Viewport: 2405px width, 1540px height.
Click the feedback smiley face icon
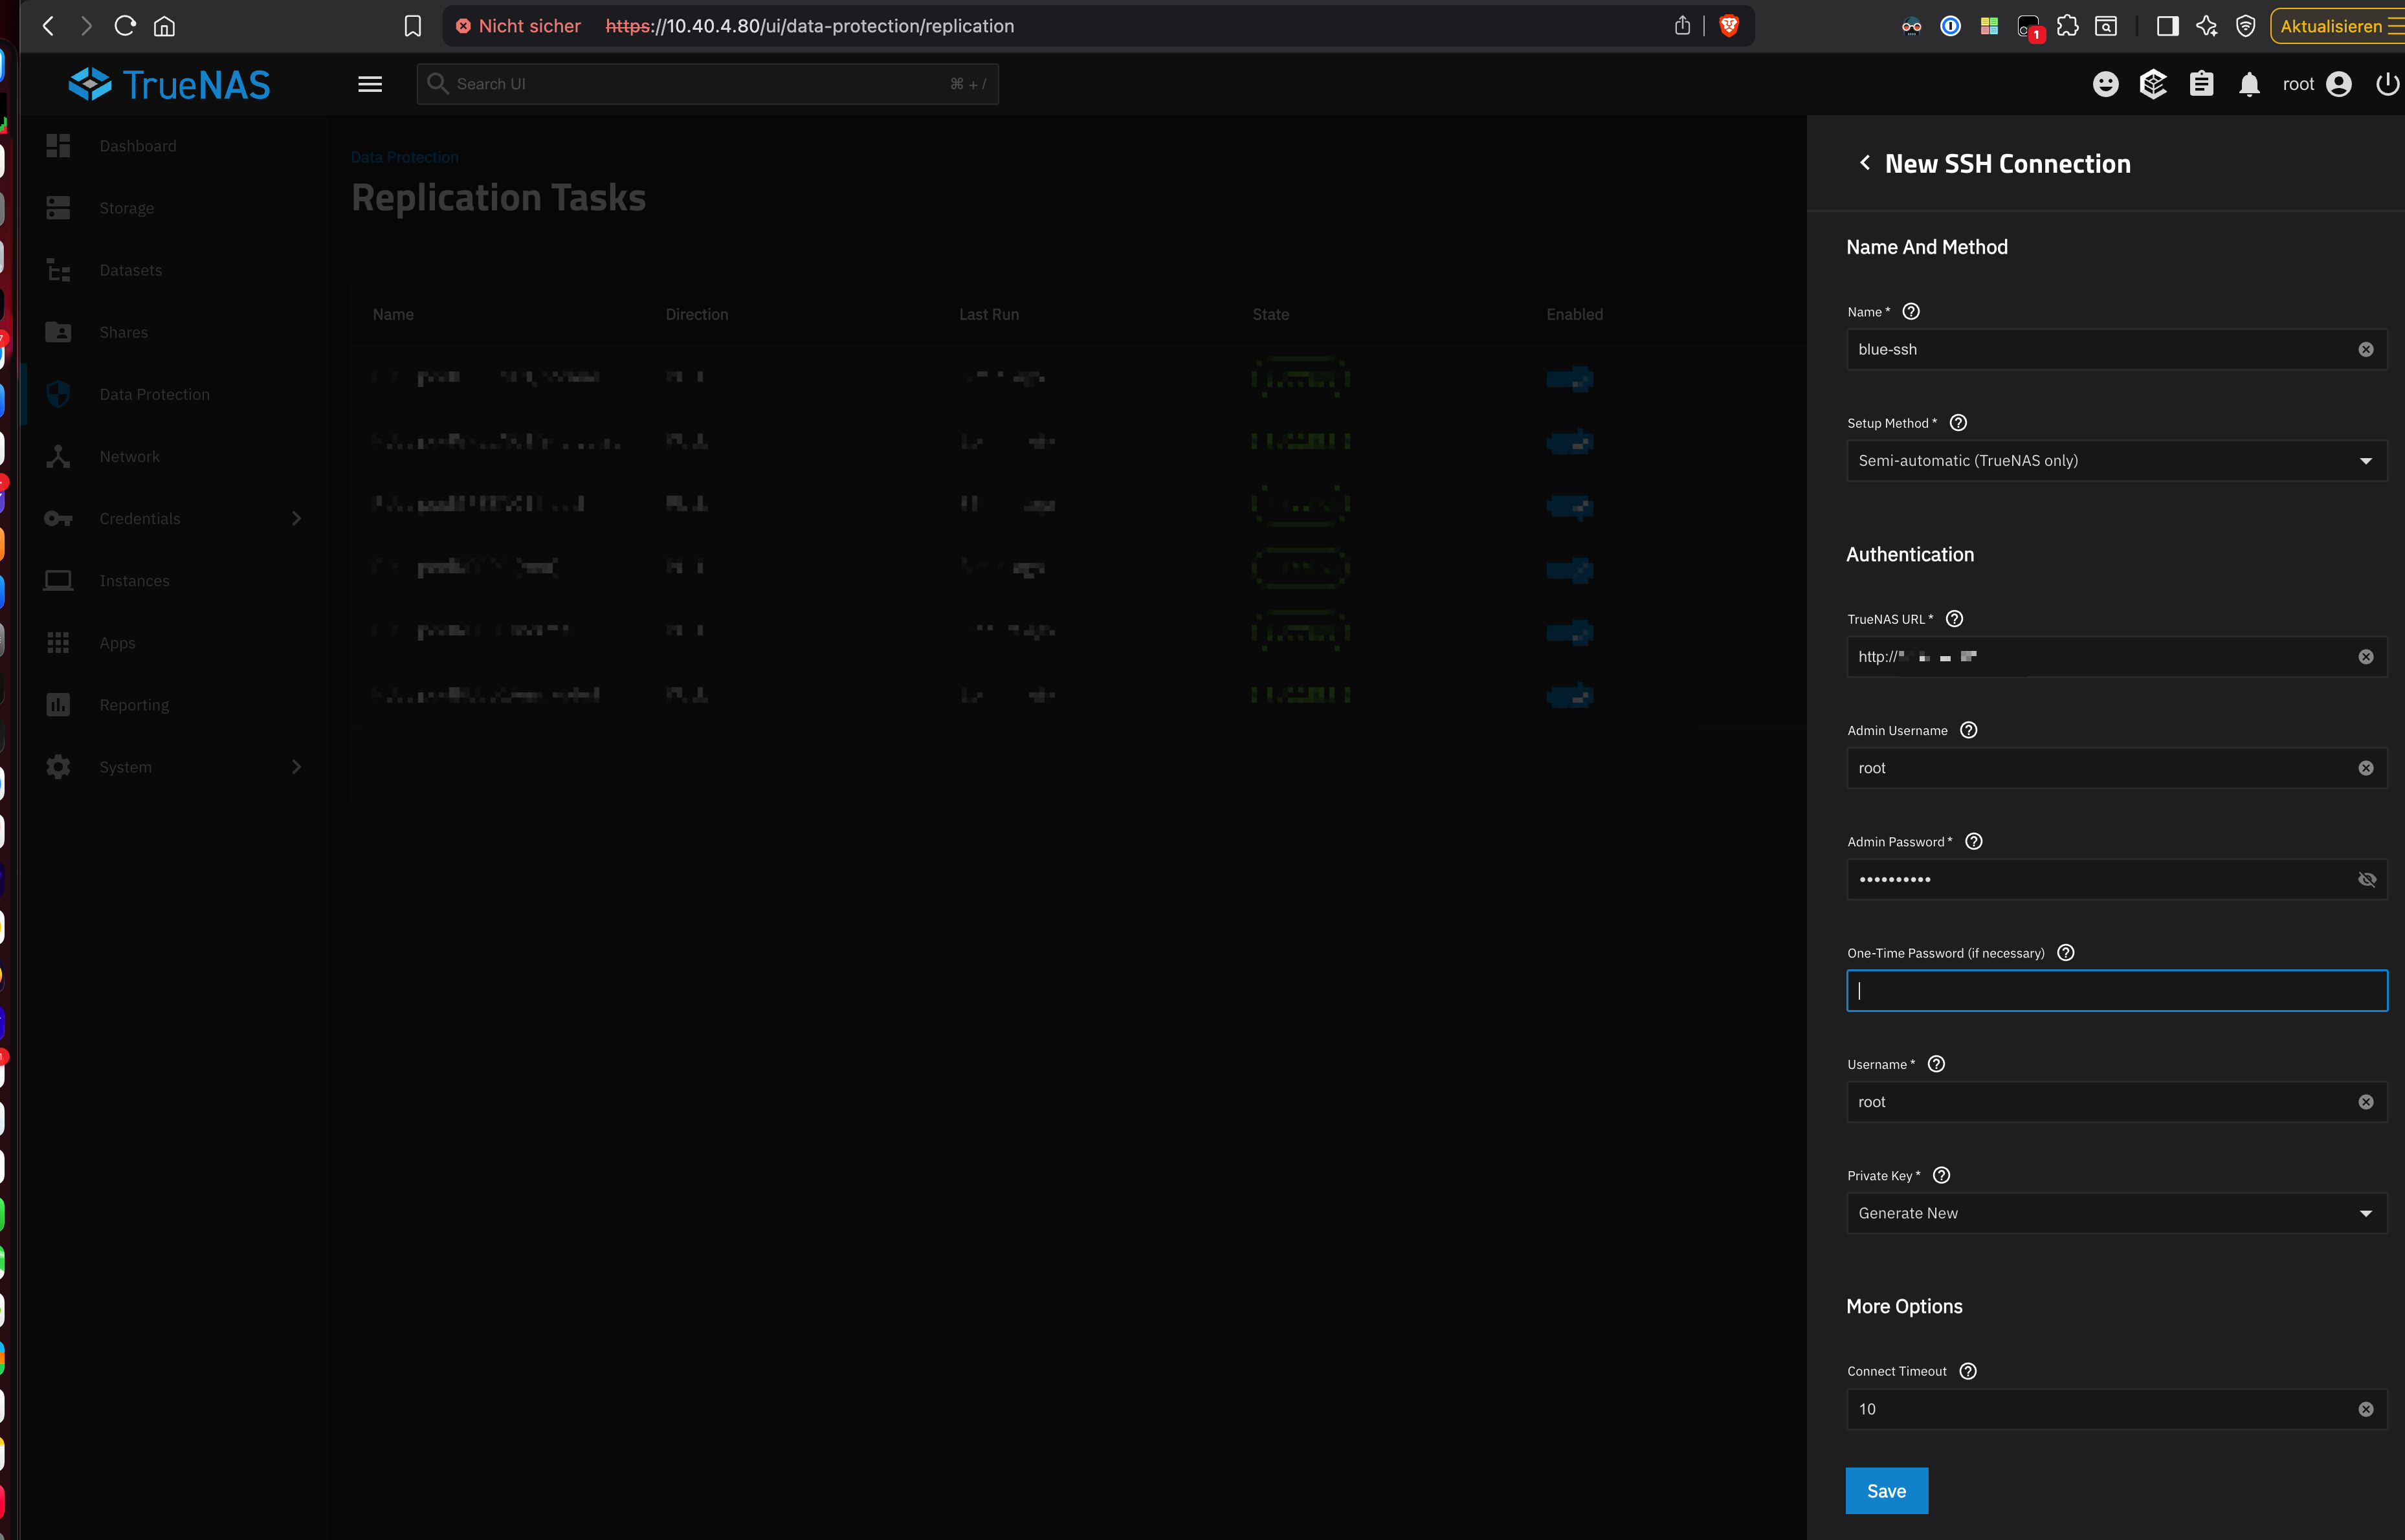point(2105,85)
